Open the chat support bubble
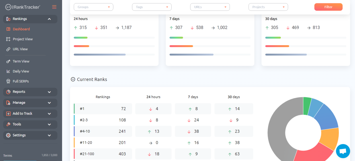 (x=343, y=151)
